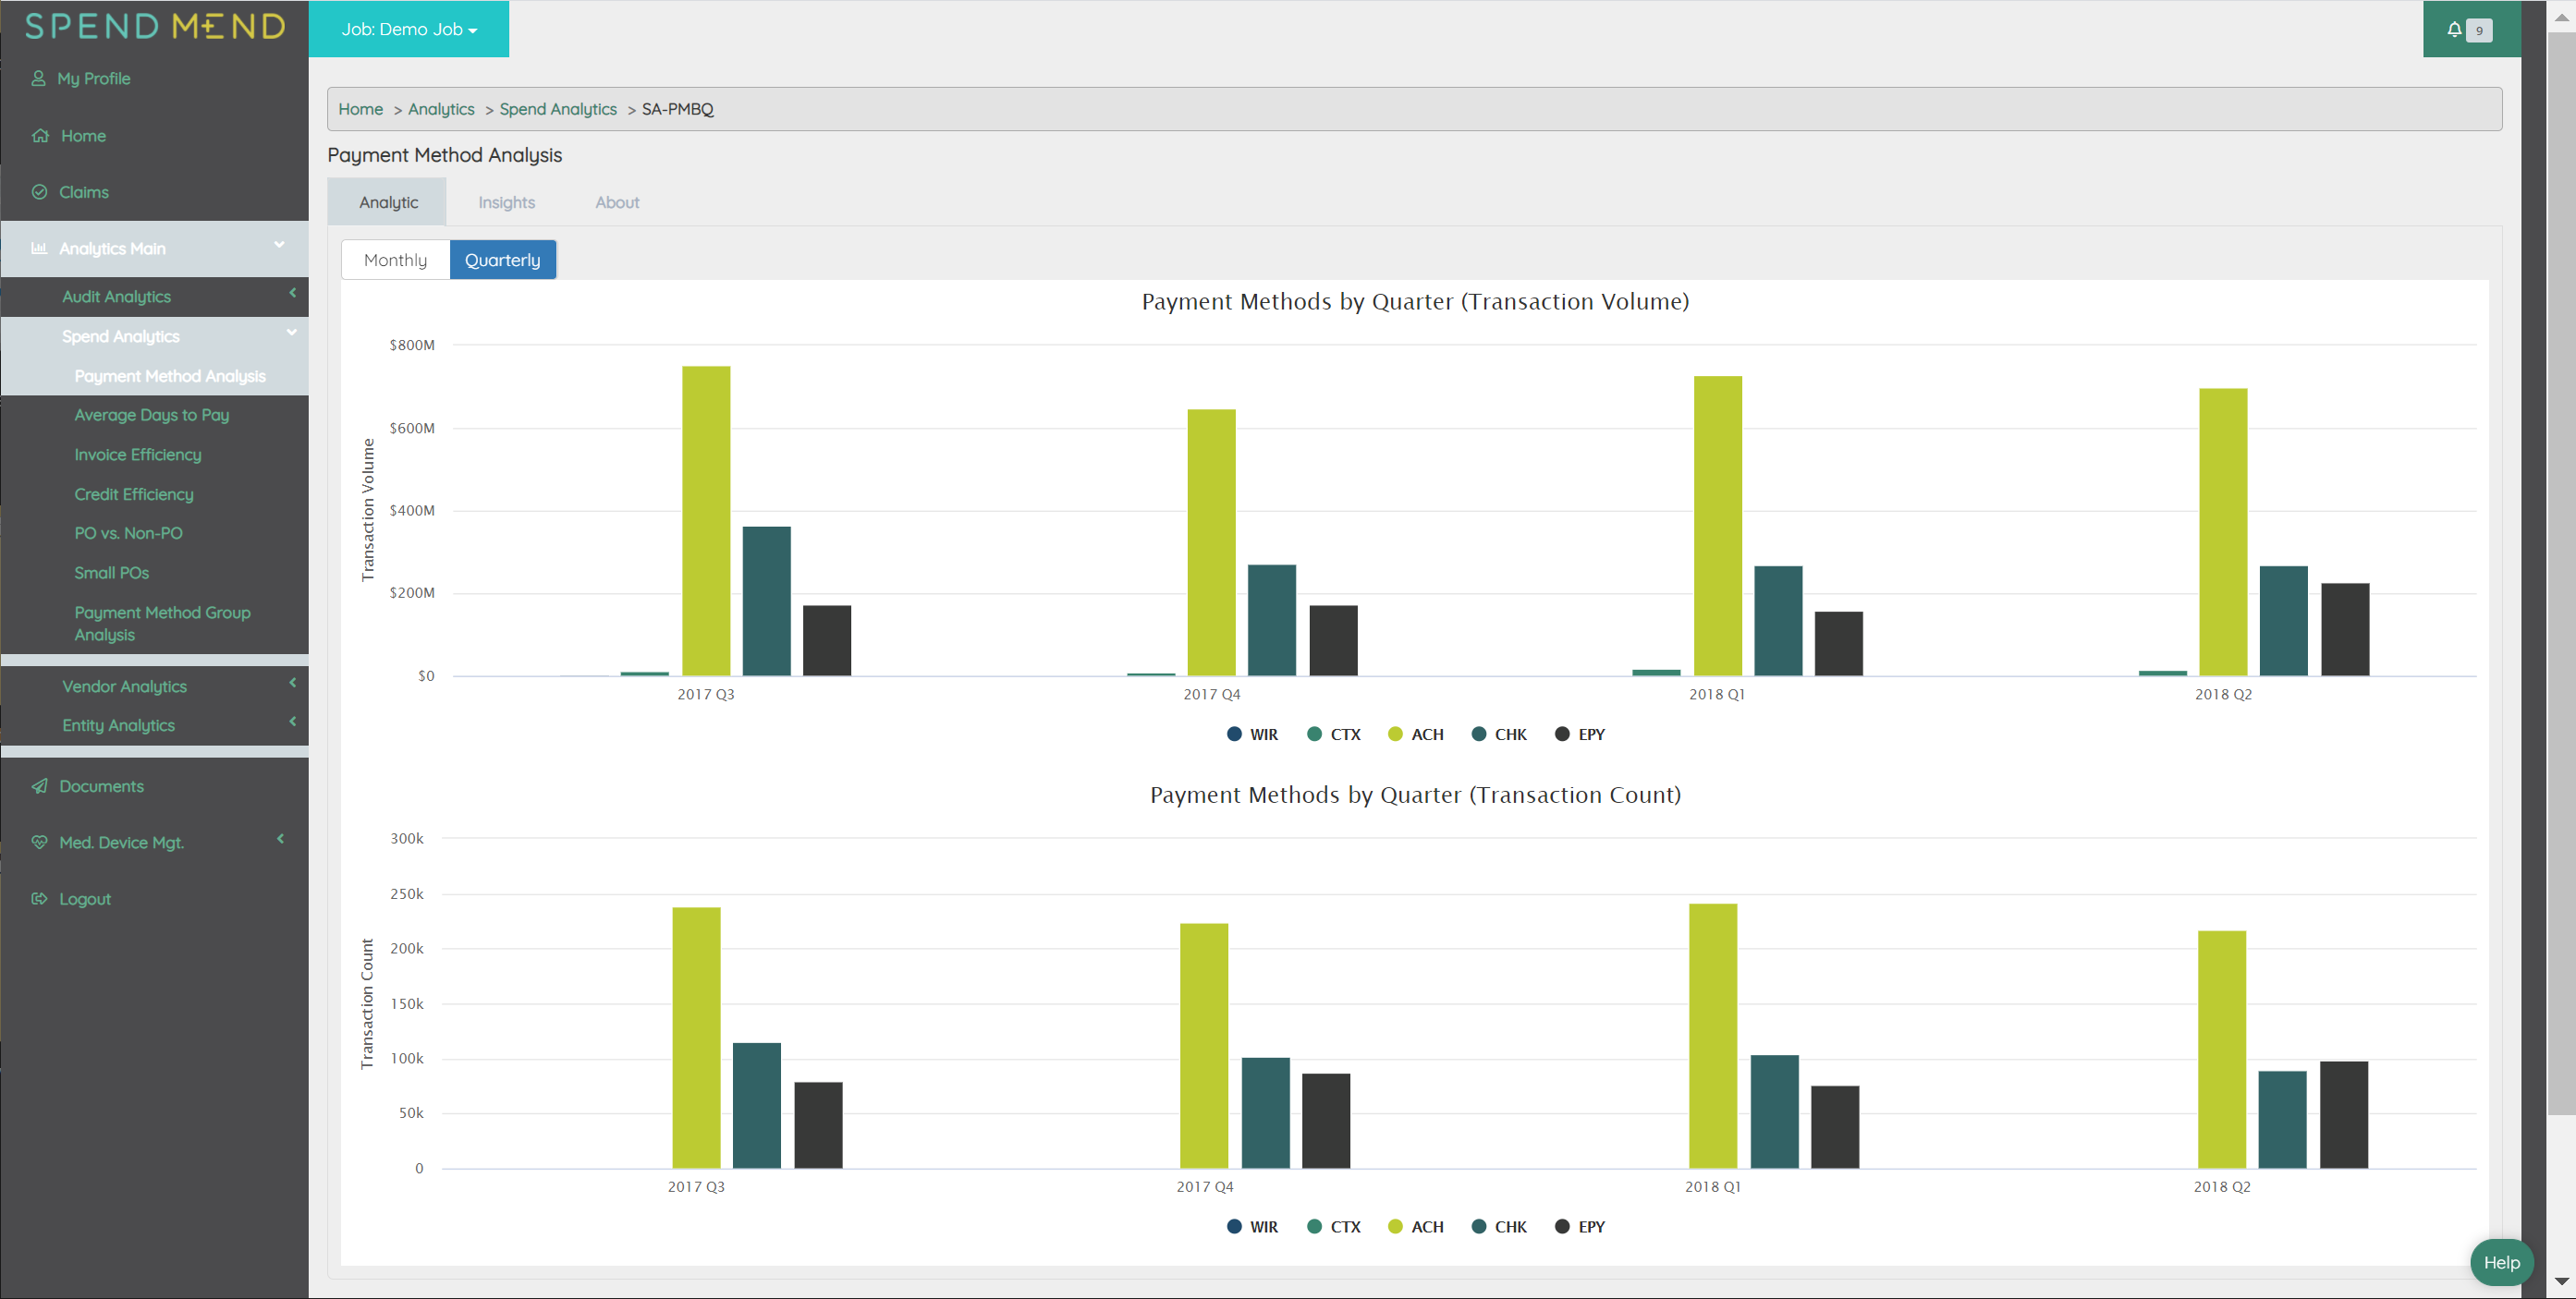Click the Spend Analytics breadcrumb link

(x=558, y=109)
